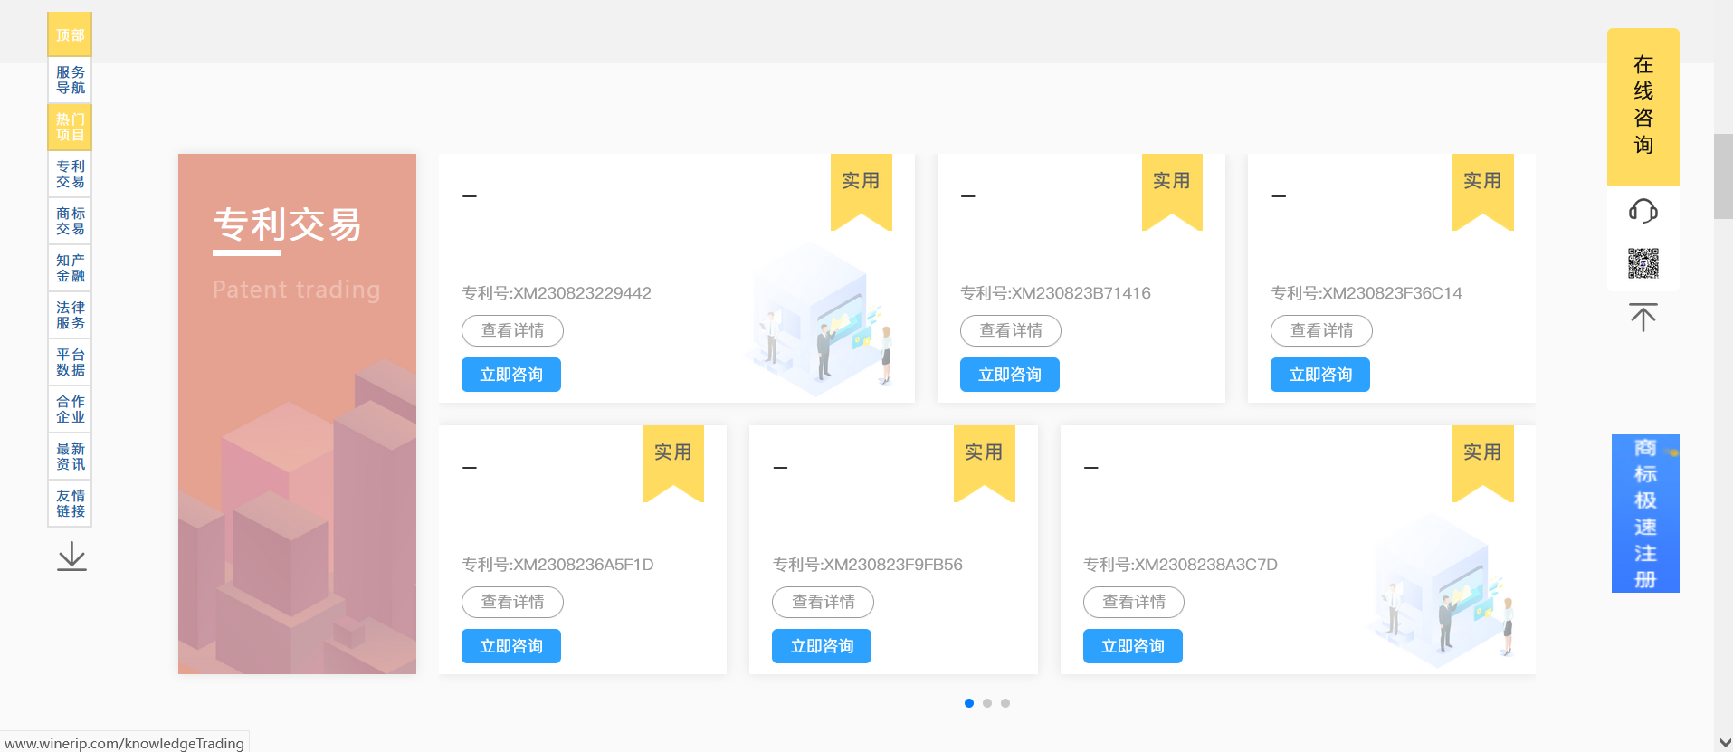Select 商标交易 in the side navigation

click(70, 221)
